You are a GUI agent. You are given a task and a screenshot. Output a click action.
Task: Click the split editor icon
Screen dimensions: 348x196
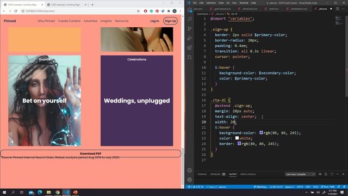pos(337,9)
